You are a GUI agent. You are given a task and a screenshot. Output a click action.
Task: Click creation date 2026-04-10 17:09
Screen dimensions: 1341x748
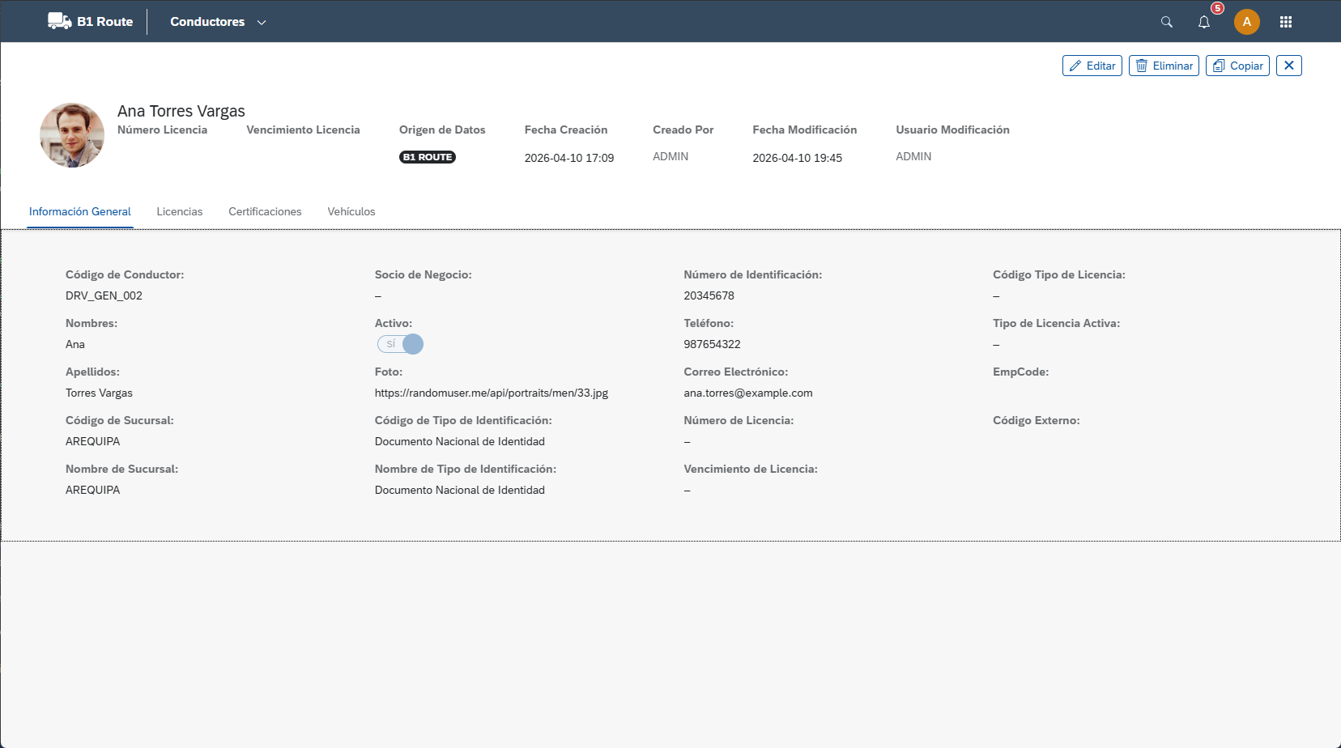coord(569,158)
